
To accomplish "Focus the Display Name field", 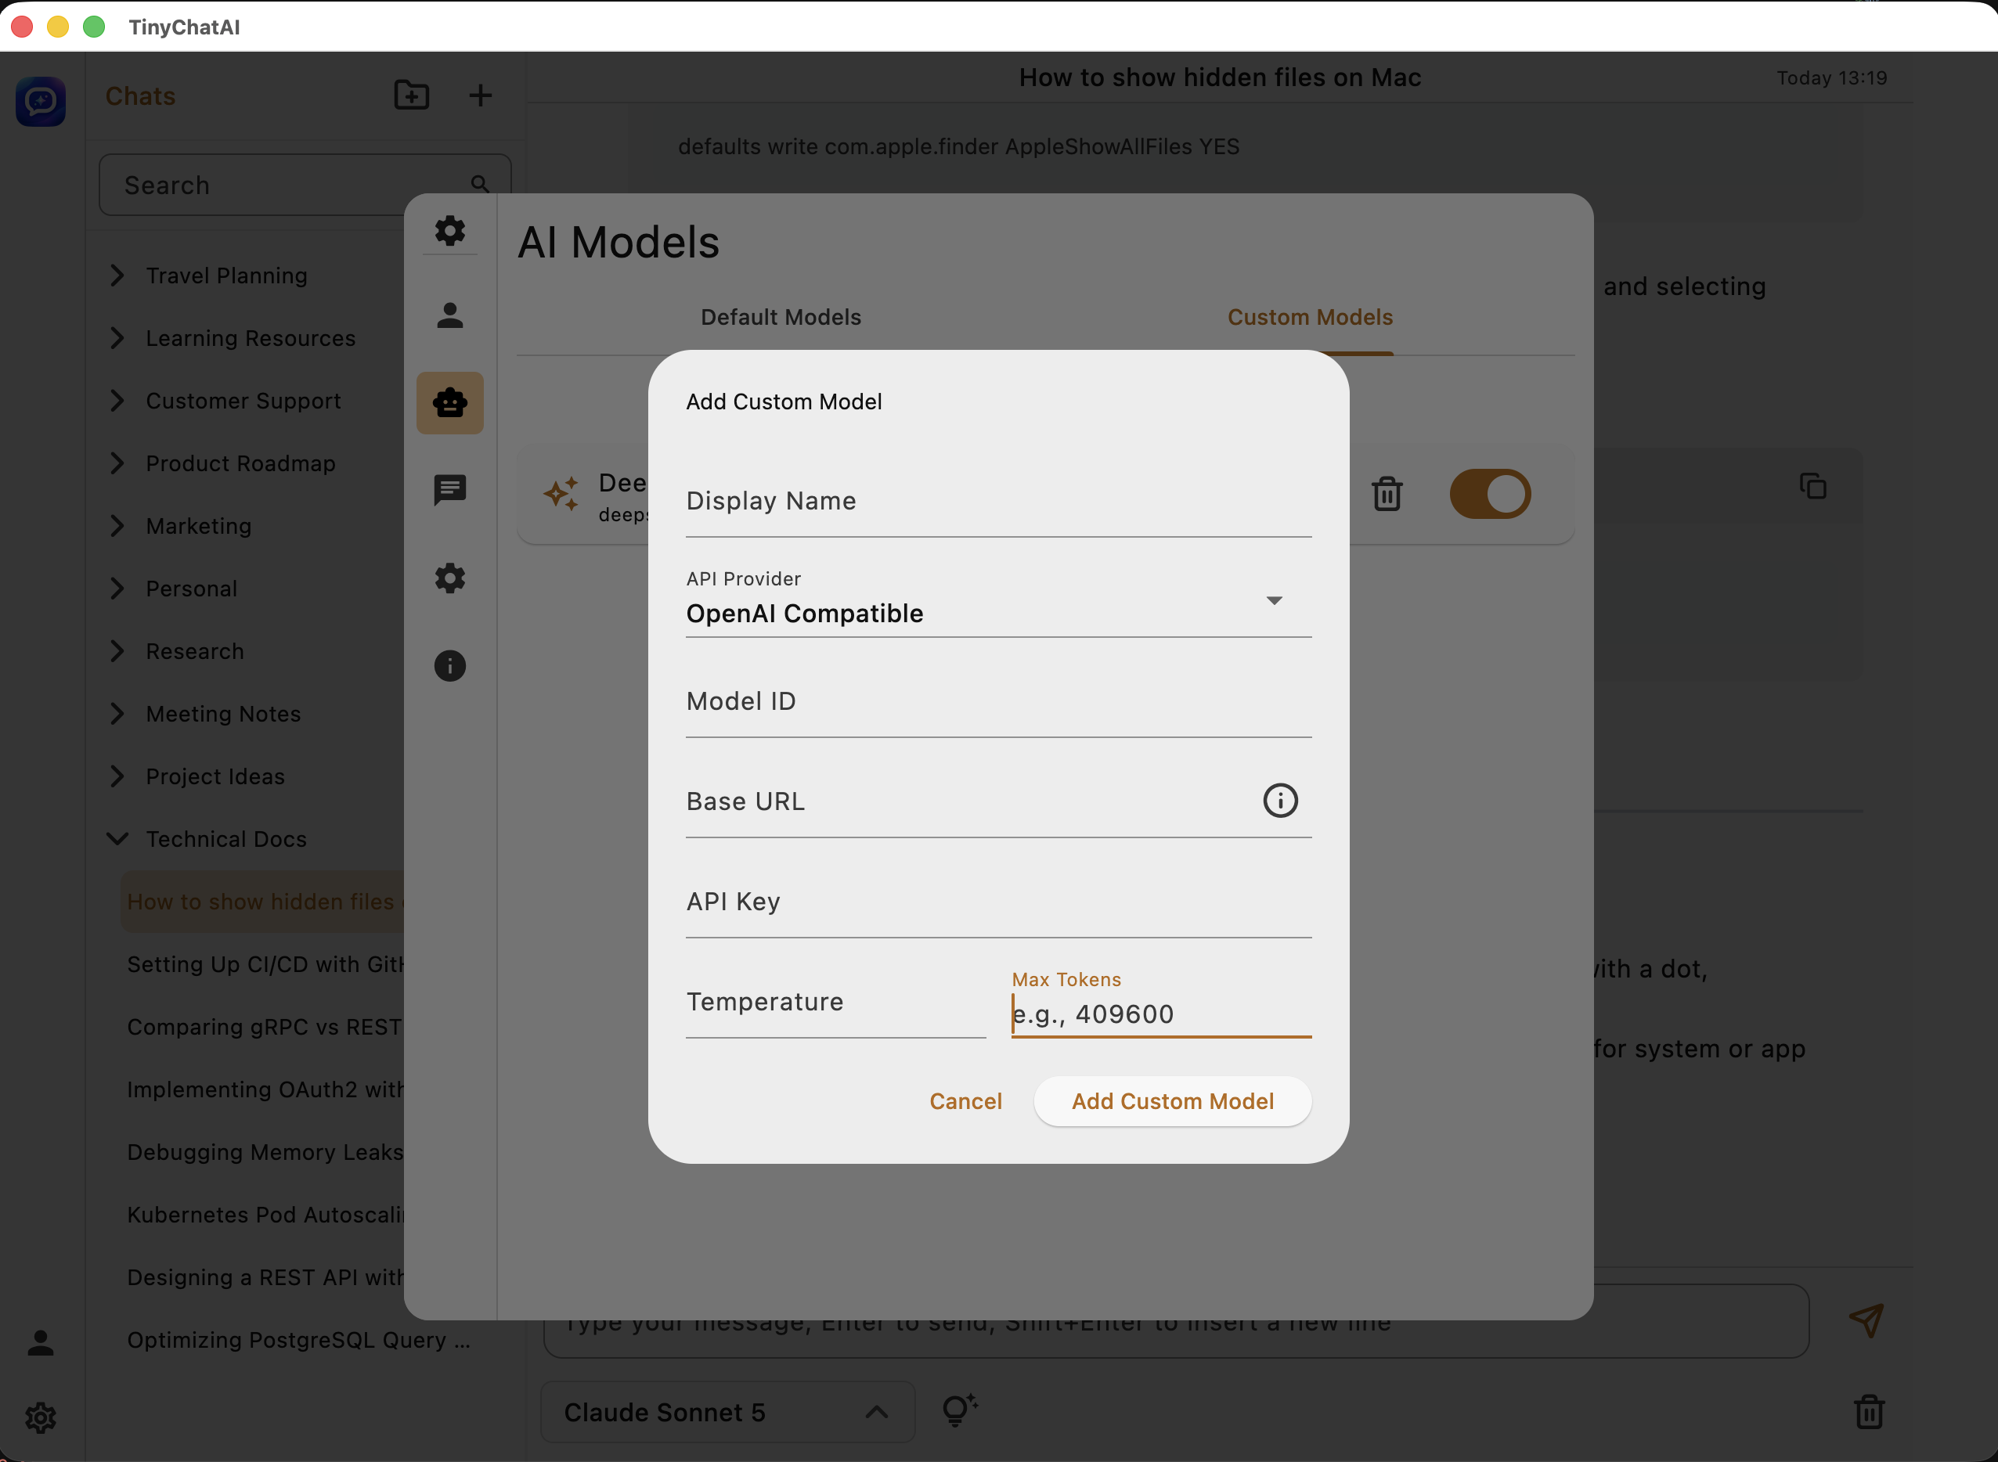I will pos(998,502).
